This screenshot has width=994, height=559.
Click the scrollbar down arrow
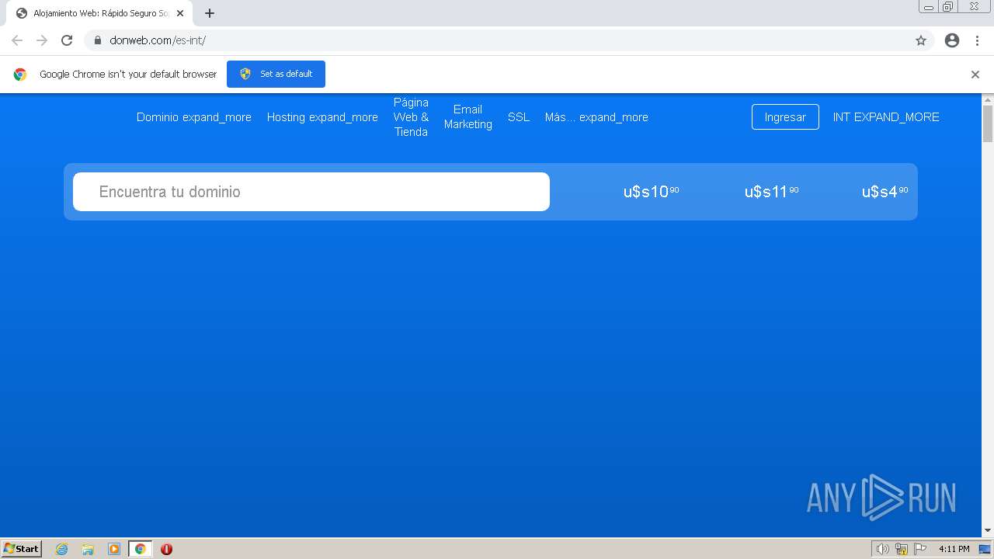(x=988, y=531)
